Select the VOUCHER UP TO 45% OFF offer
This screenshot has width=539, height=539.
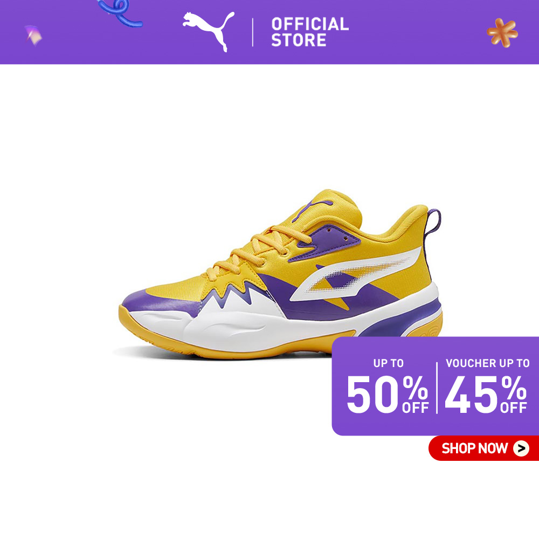pyautogui.click(x=486, y=386)
